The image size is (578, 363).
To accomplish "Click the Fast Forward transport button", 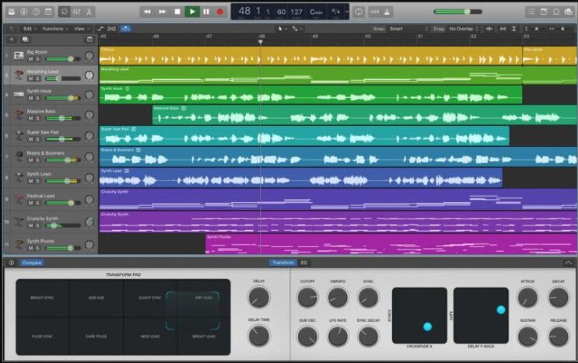I will [x=162, y=12].
